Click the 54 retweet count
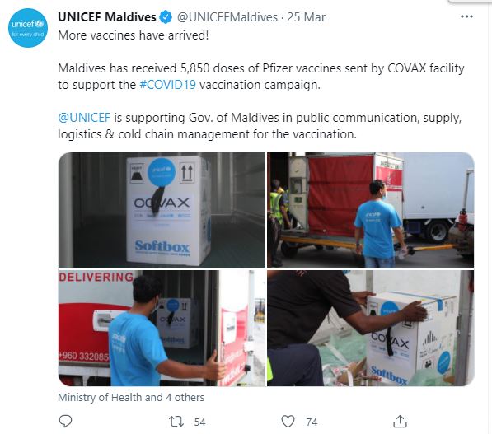The width and height of the screenshot is (492, 434). [199, 422]
